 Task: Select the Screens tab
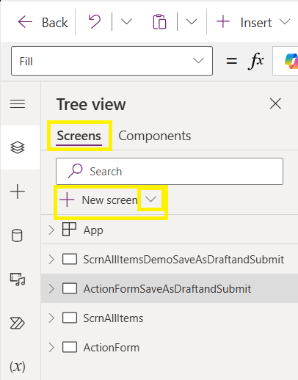pos(79,136)
